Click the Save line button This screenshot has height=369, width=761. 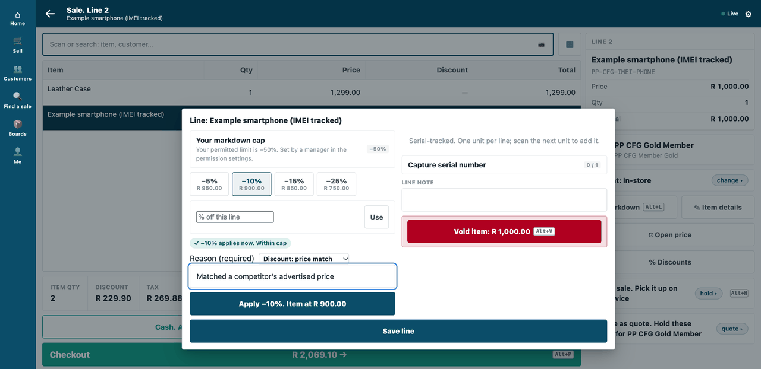398,331
